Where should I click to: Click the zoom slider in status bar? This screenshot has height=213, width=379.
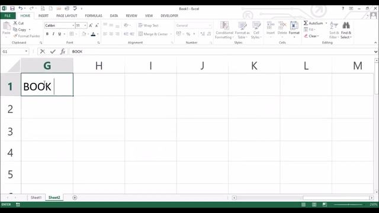point(348,205)
